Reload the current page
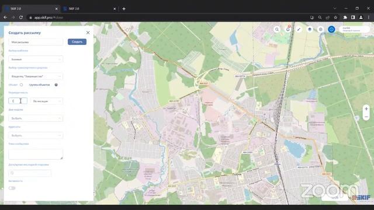 pos(21,17)
